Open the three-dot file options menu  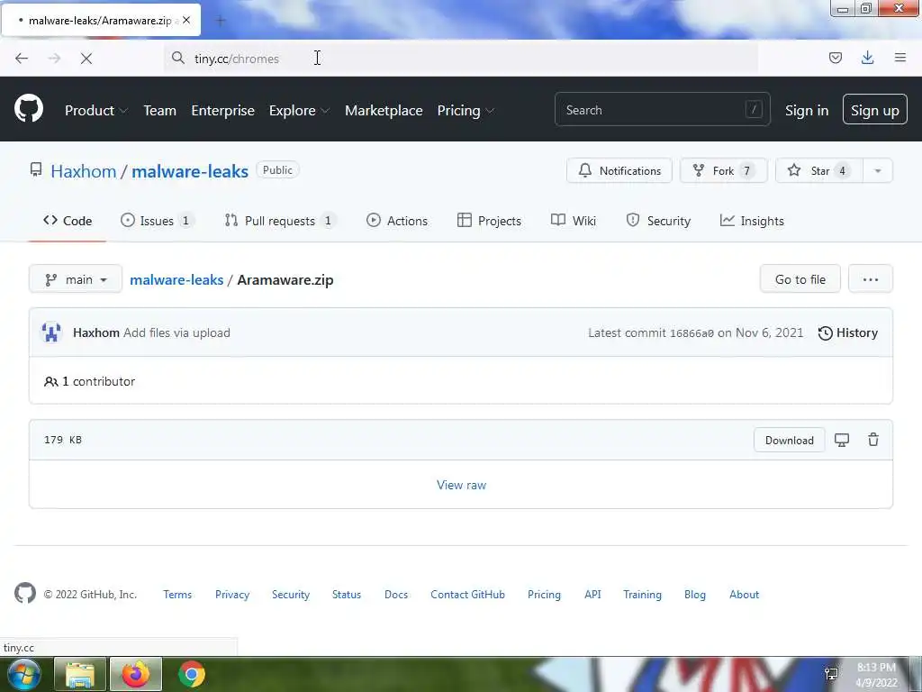click(x=871, y=279)
